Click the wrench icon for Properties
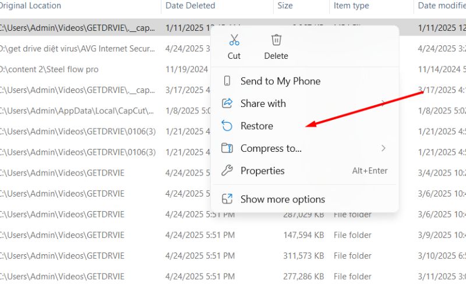 (227, 170)
